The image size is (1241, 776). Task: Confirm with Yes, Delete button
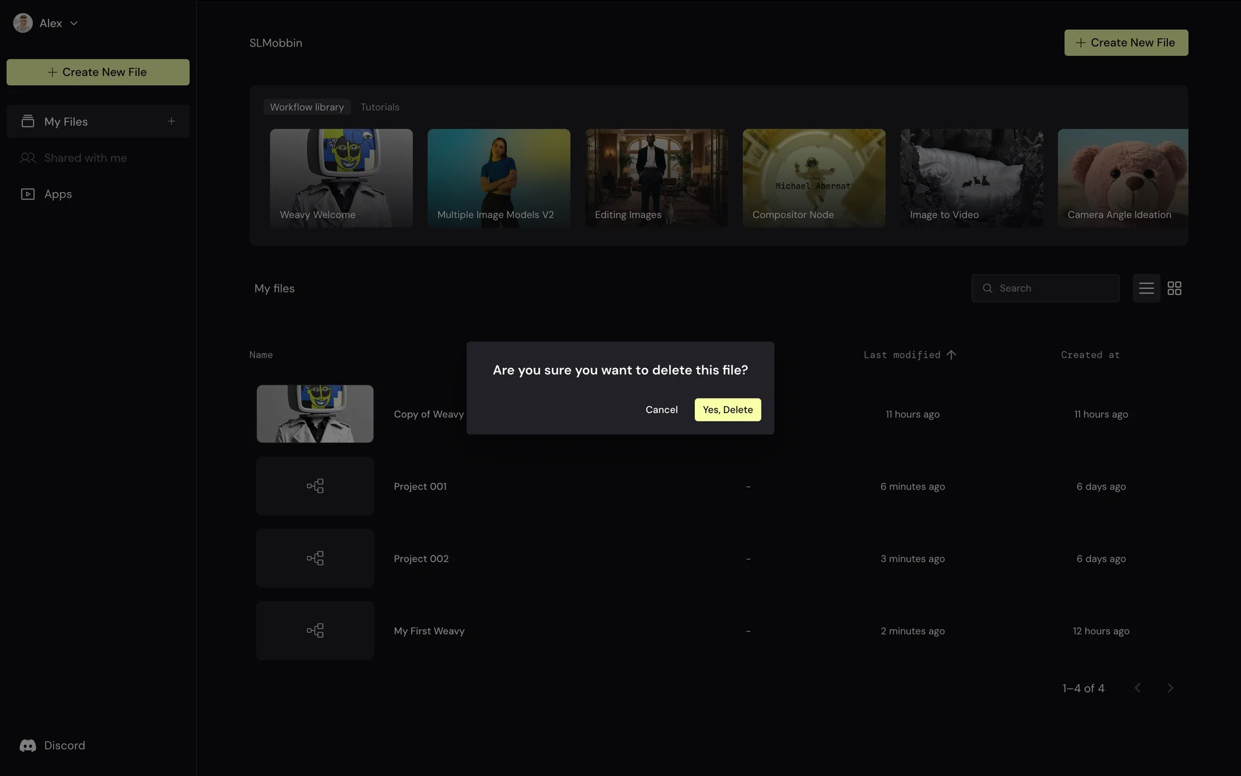click(x=727, y=410)
